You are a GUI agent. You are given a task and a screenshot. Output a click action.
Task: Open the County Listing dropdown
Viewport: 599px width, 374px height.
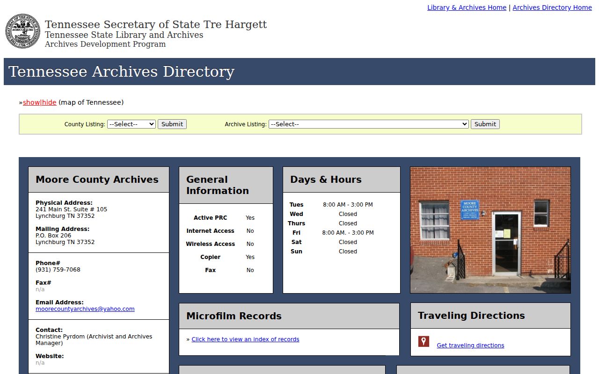pyautogui.click(x=131, y=124)
